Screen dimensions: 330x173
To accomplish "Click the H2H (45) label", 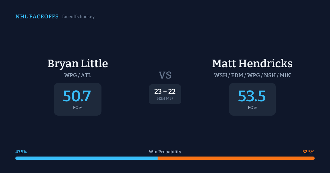I will 165,98.
